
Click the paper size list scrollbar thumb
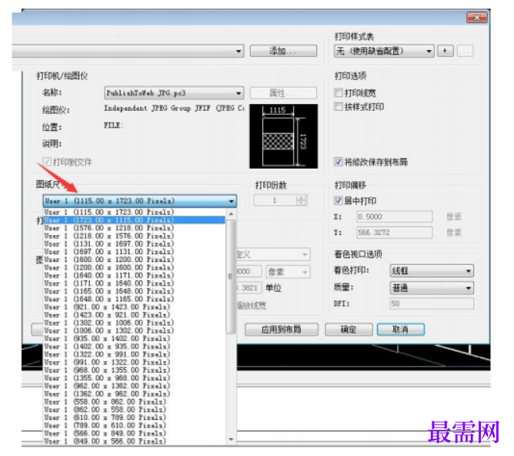231,277
